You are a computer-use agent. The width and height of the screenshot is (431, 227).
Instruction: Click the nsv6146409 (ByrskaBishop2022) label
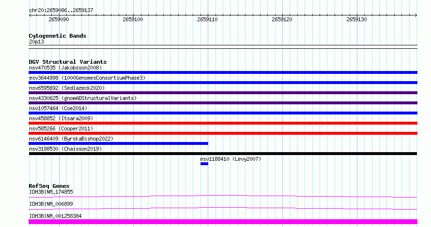71,139
